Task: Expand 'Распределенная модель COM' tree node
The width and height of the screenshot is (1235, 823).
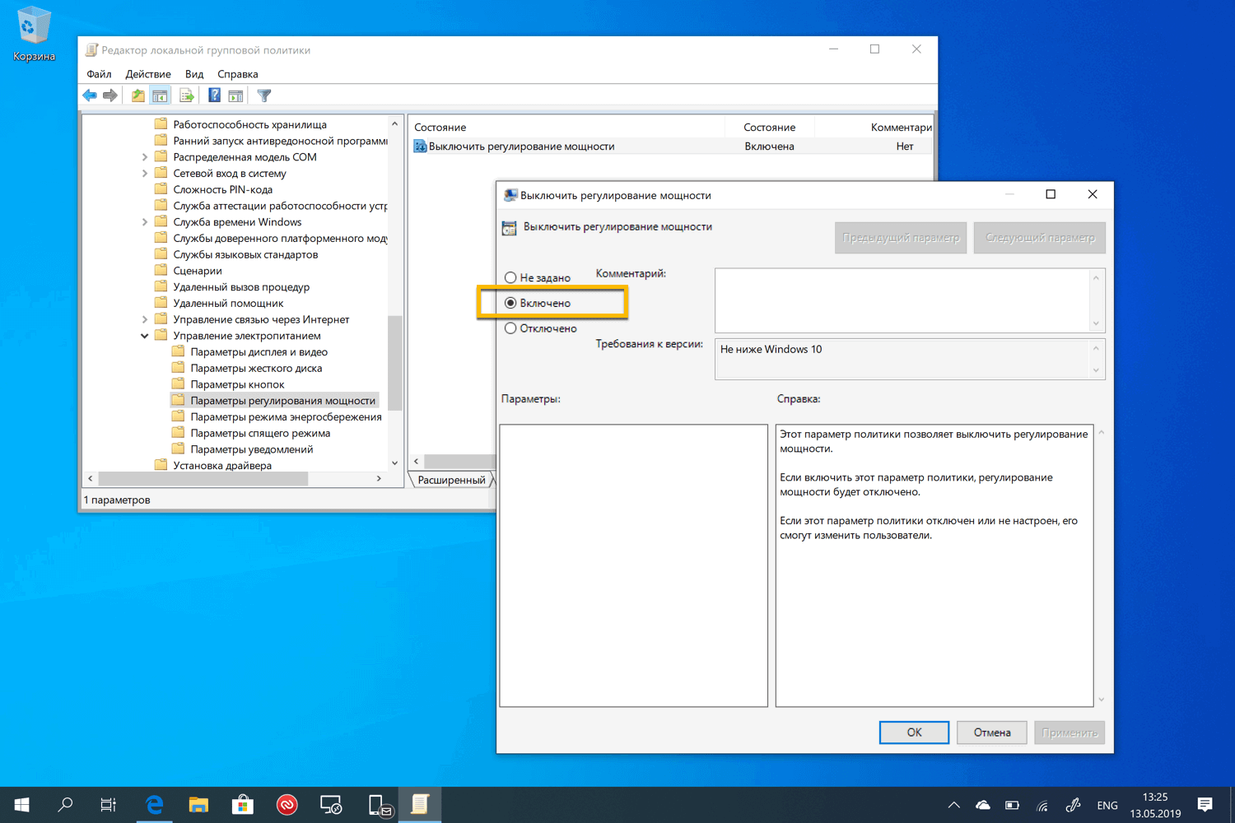Action: [145, 157]
